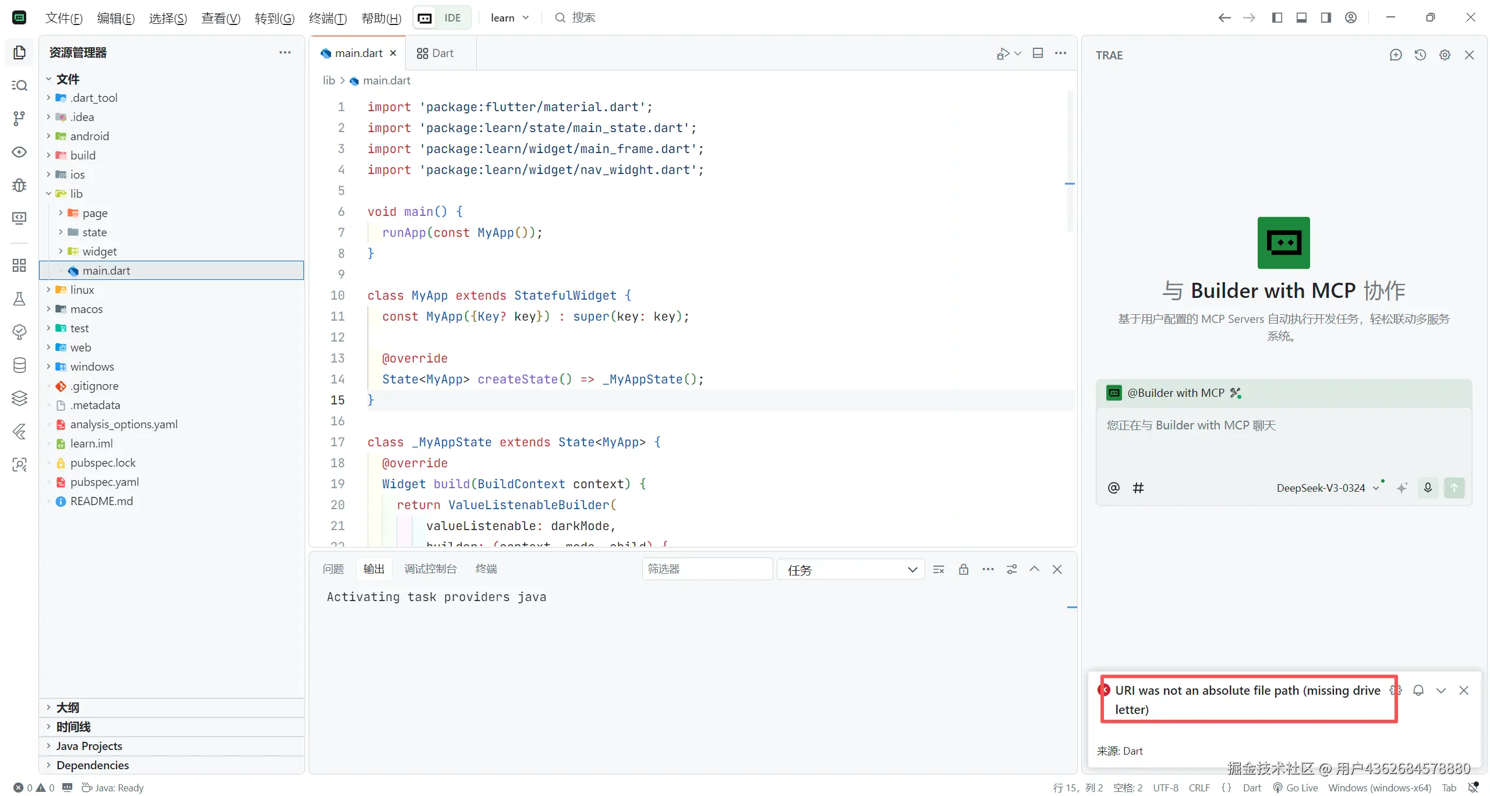Switch to the 调试控制台 tab
The width and height of the screenshot is (1490, 796).
pyautogui.click(x=430, y=568)
